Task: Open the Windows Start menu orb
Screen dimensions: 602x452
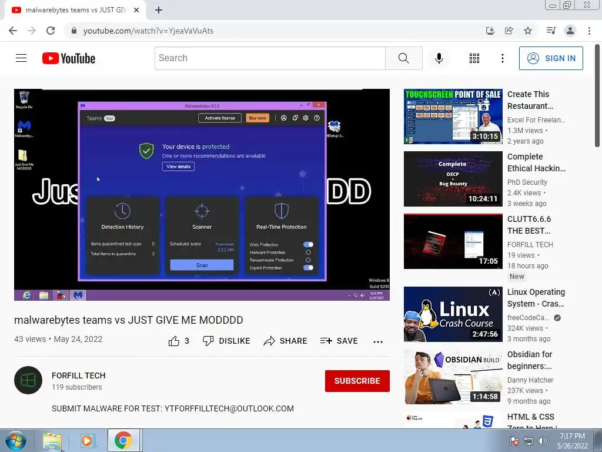Action: 16,440
